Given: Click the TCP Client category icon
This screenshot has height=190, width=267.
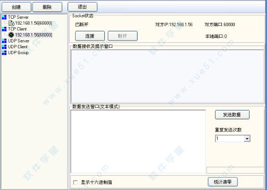Looking at the screenshot, I should 4,29.
